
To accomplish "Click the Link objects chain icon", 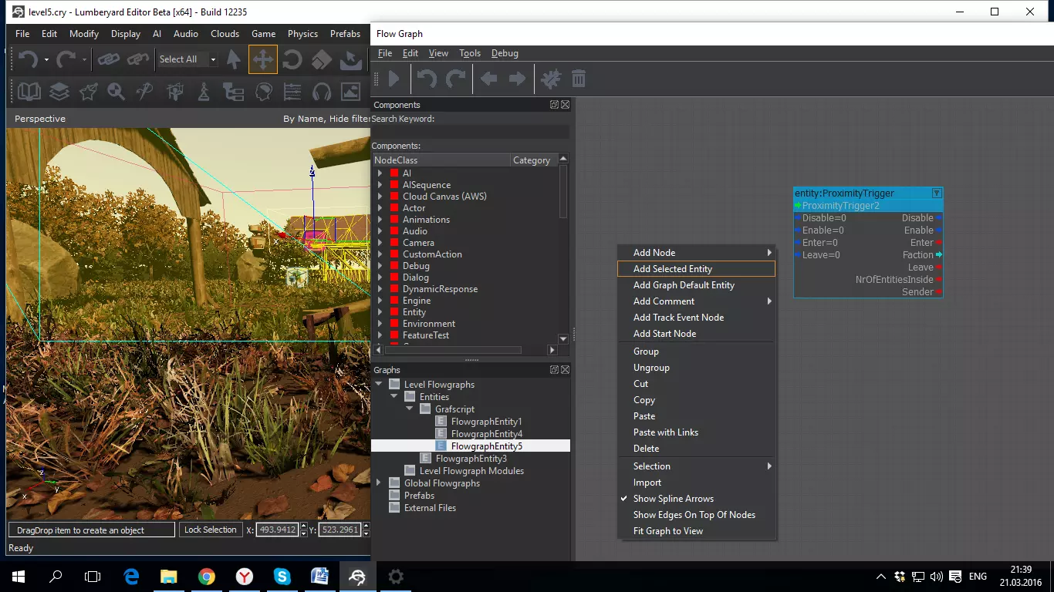I will click(109, 59).
